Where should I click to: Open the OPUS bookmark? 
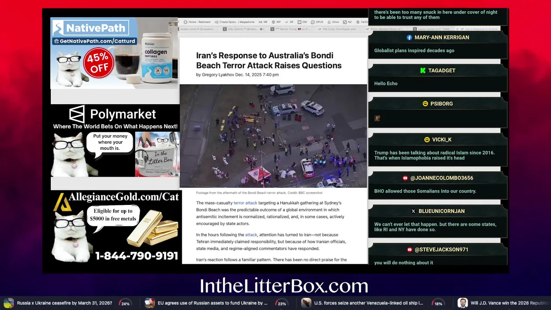tap(317, 22)
